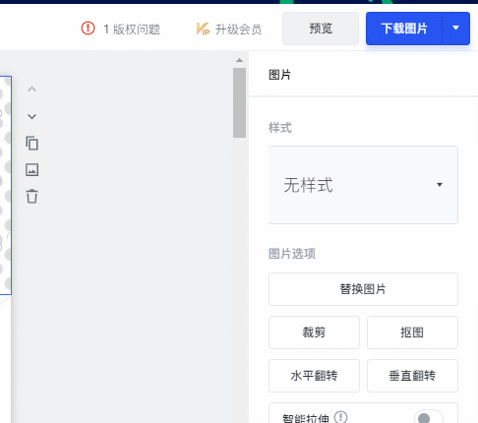Click the duplicate copy icon

31,144
